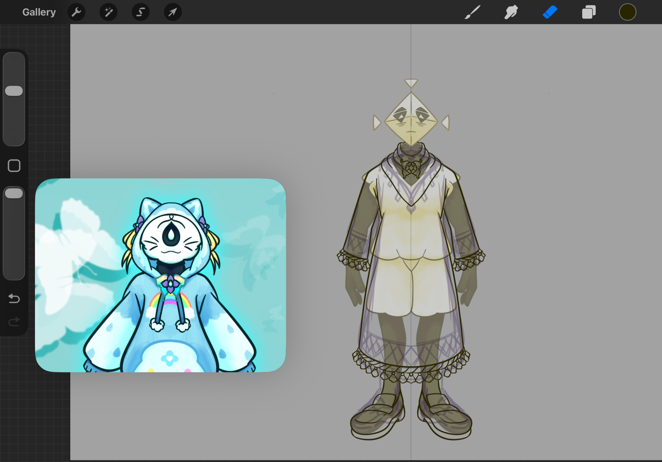
Task: Click the floating reference image window
Action: click(160, 275)
